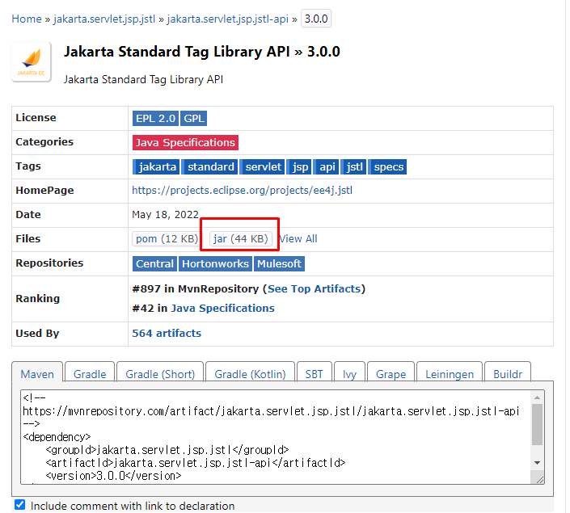This screenshot has height=513, width=570.
Task: Open the 564 artifacts link
Action: point(167,333)
